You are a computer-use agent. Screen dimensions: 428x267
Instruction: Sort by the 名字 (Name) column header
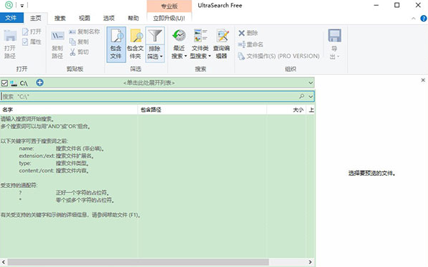[69, 110]
